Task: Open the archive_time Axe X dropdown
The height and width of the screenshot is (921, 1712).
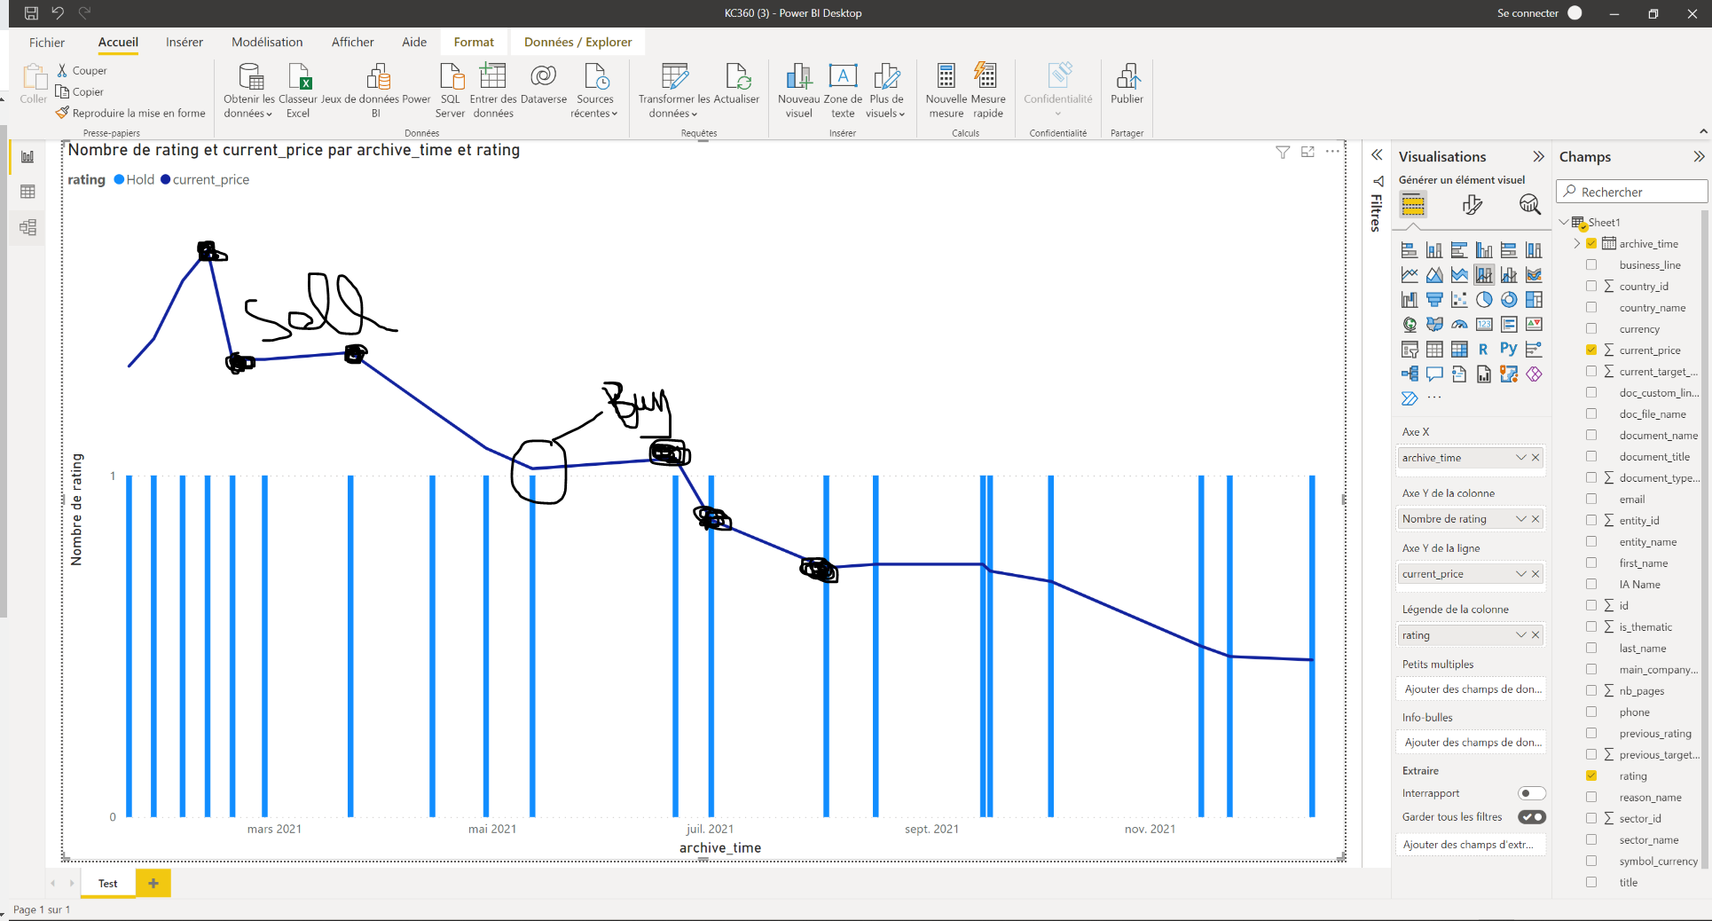Action: (1521, 458)
